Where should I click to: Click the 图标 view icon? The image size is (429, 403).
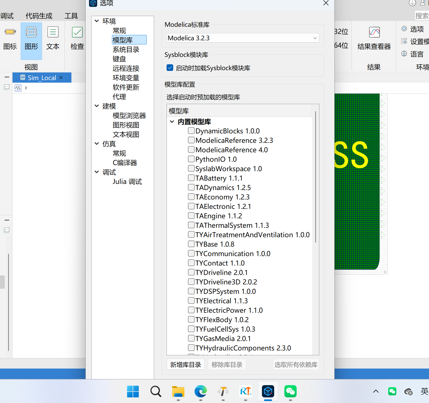pos(10,38)
